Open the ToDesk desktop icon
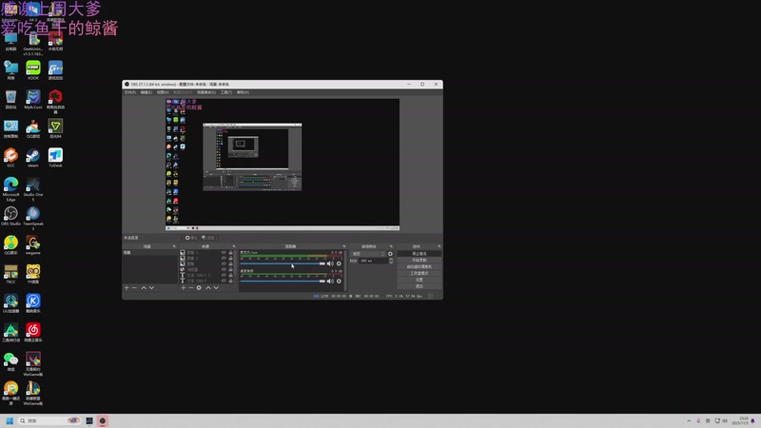This screenshot has width=761, height=428. [55, 158]
